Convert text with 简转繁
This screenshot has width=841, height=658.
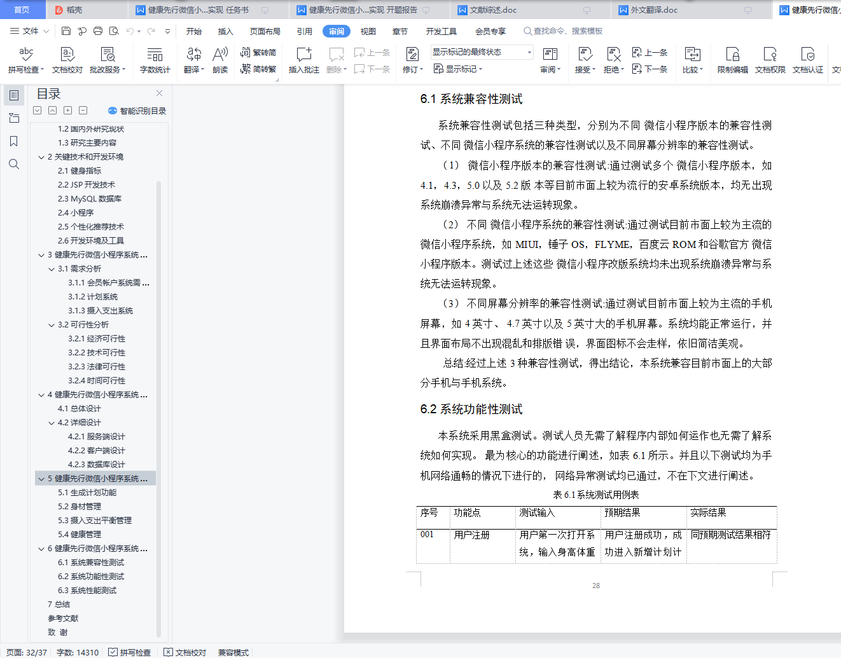coord(258,69)
